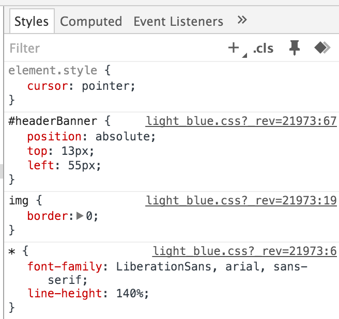Show more tabs with the double chevron
This screenshot has height=319, width=339.
[242, 21]
